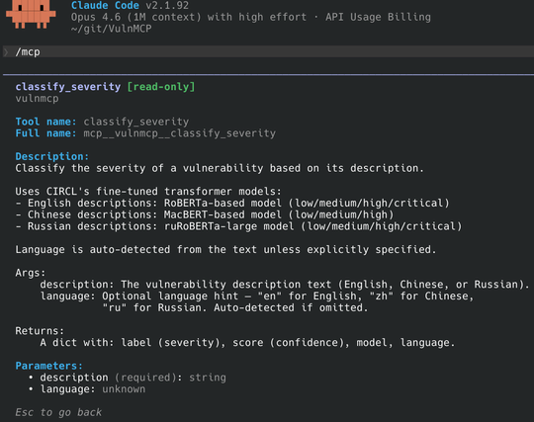Screen dimensions: 534x422
Task: Click the version number v2.1.92
Action: click(x=167, y=6)
